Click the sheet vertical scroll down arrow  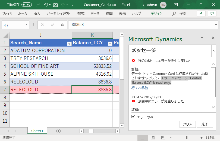tap(122, 126)
